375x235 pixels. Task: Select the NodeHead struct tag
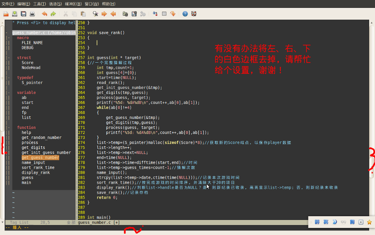[31, 68]
